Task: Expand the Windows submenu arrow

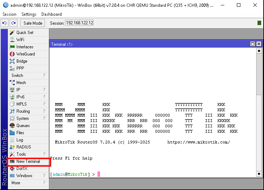Action: tap(45, 175)
